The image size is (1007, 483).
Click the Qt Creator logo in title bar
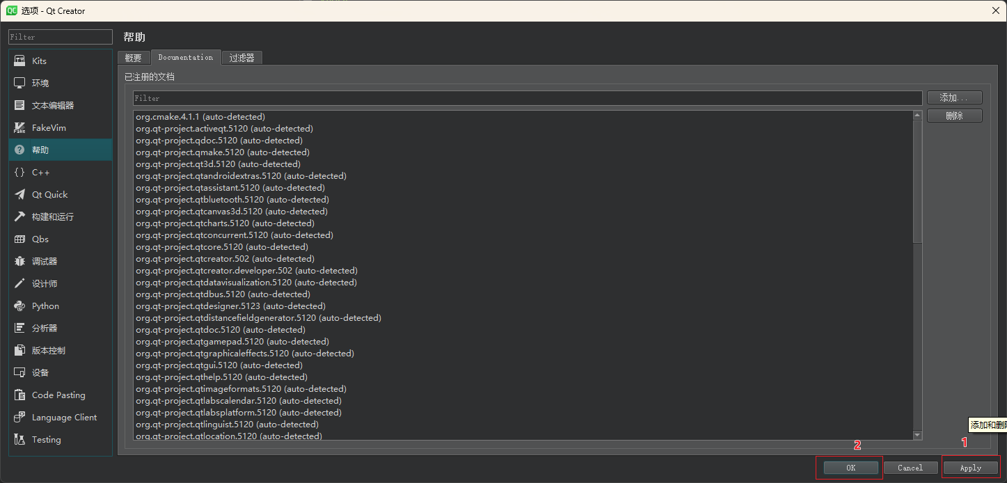tap(12, 10)
